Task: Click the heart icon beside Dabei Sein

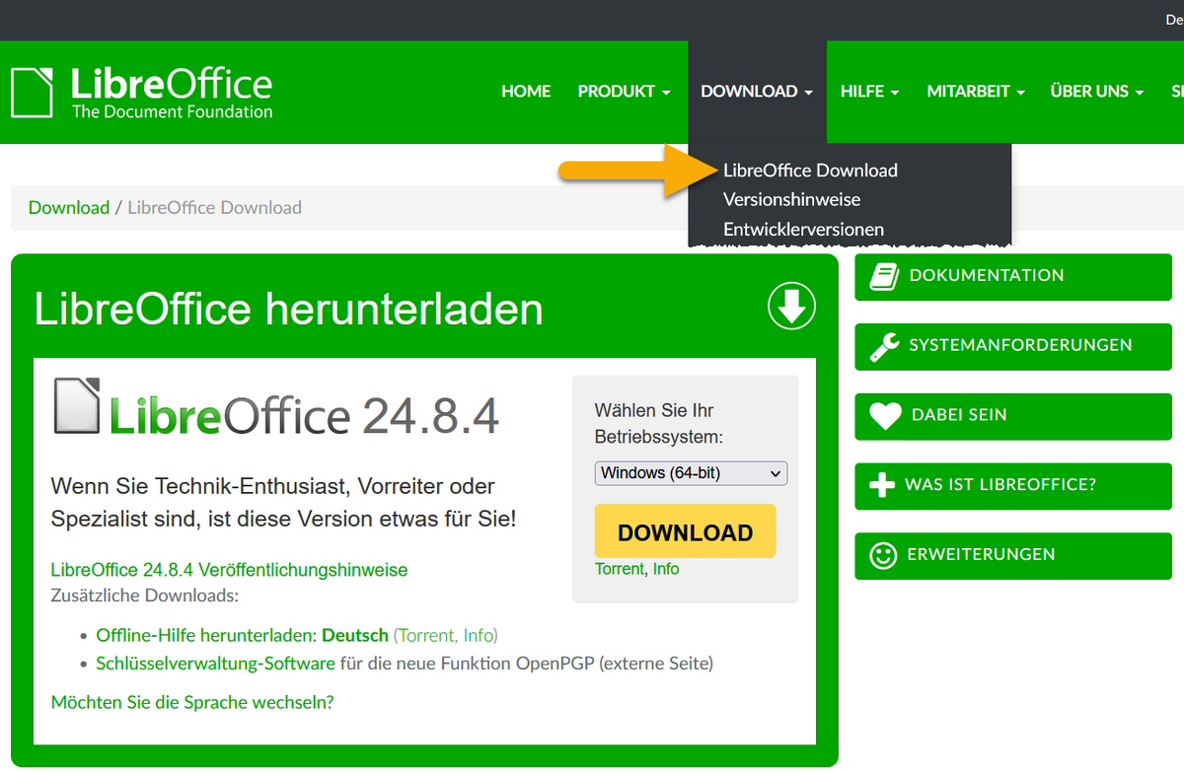Action: pos(882,416)
